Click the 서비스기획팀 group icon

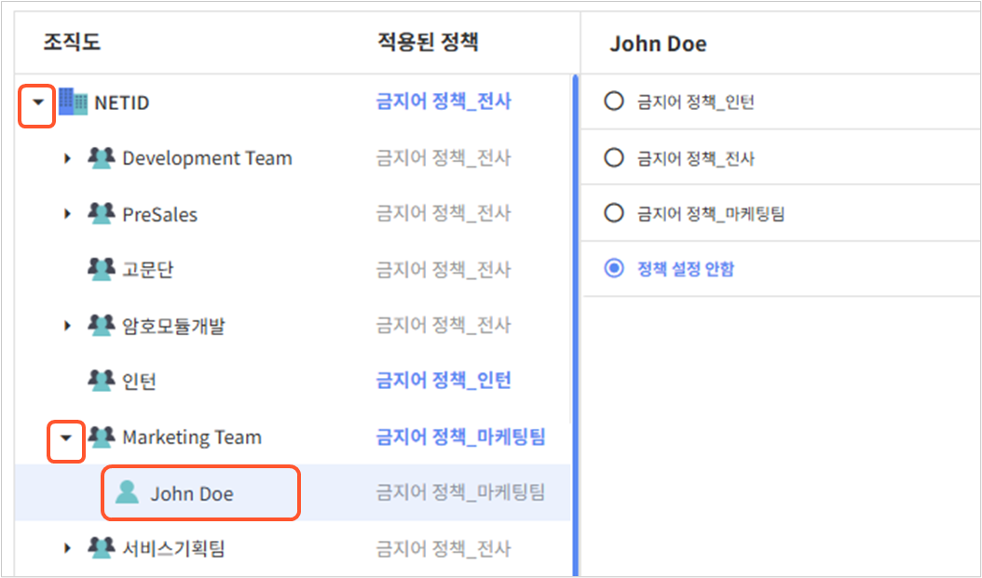click(x=102, y=548)
